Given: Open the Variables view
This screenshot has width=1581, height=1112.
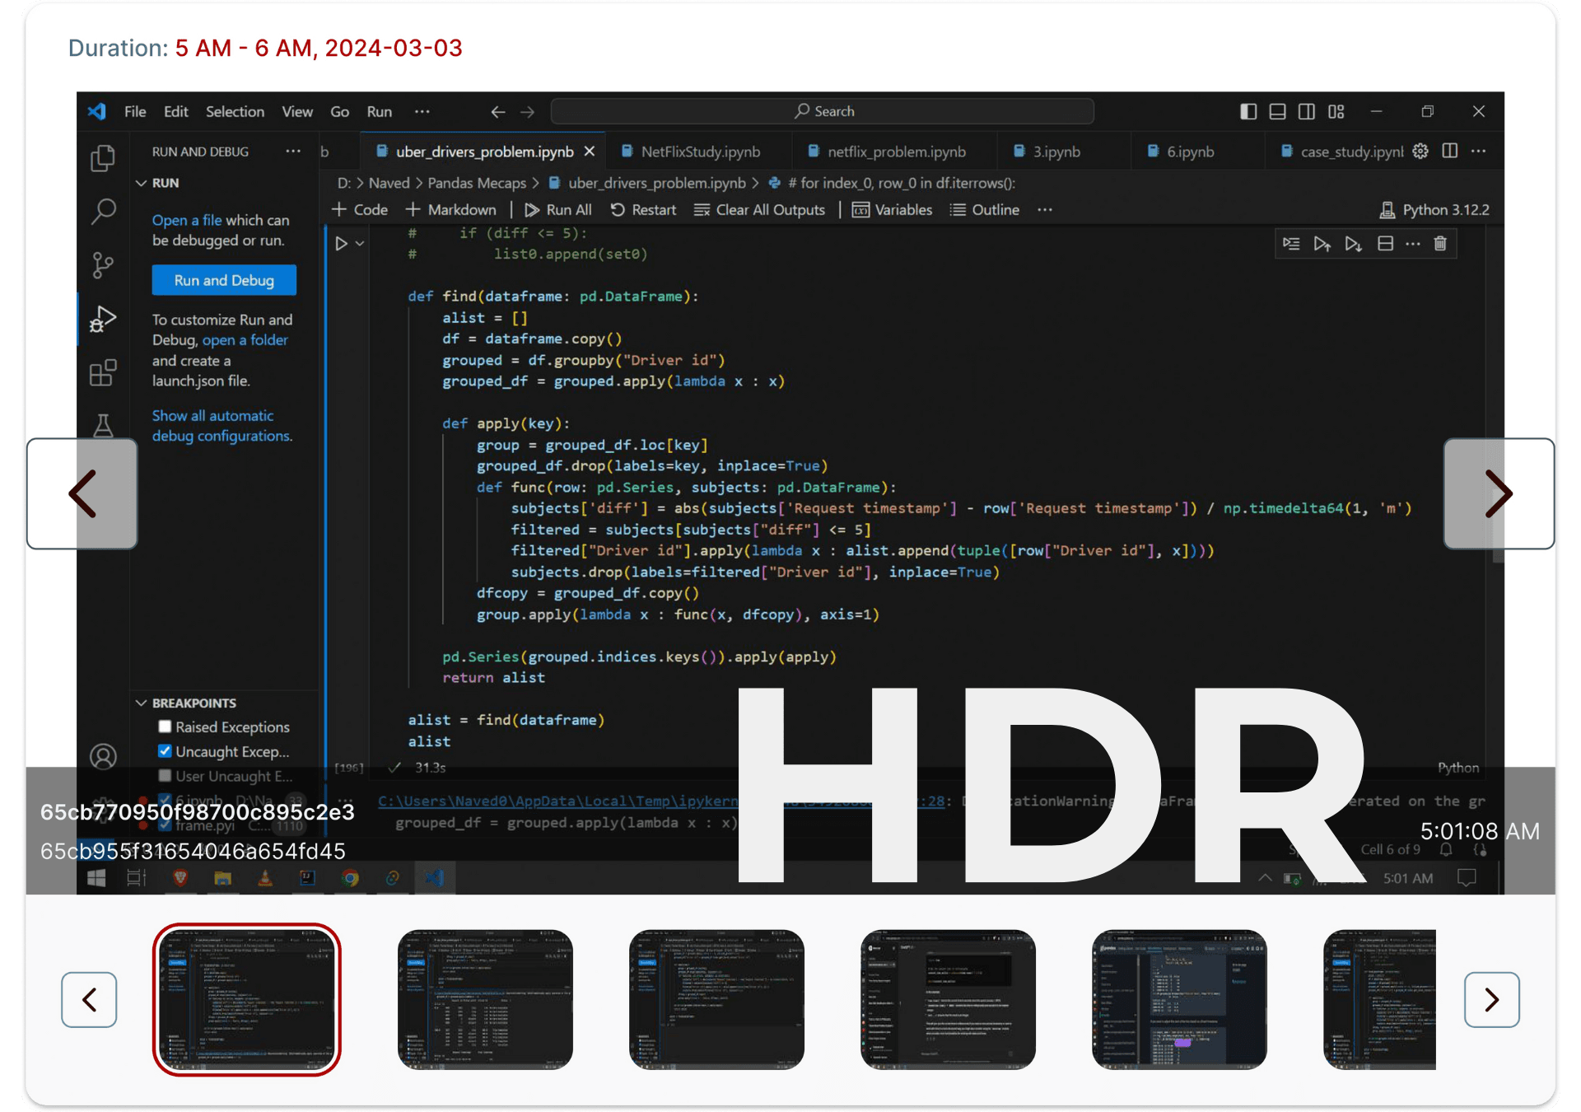Looking at the screenshot, I should [x=893, y=210].
